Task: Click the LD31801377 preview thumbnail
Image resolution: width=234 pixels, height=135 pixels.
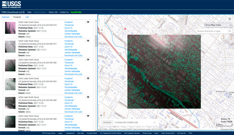Action: (x=10, y=47)
